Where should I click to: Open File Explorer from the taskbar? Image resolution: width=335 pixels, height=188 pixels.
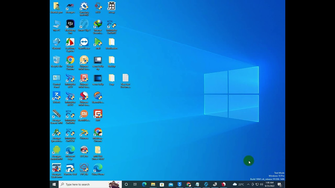(x=153, y=184)
